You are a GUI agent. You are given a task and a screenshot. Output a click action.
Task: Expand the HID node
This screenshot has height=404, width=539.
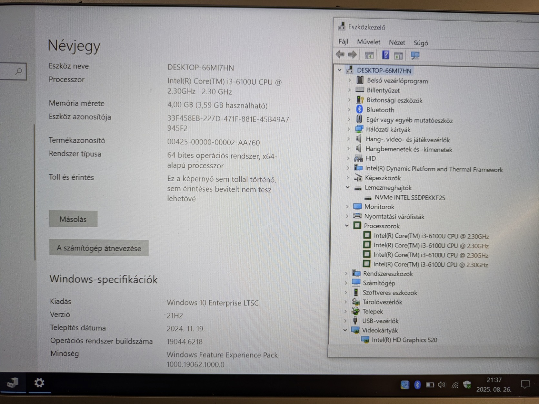348,158
